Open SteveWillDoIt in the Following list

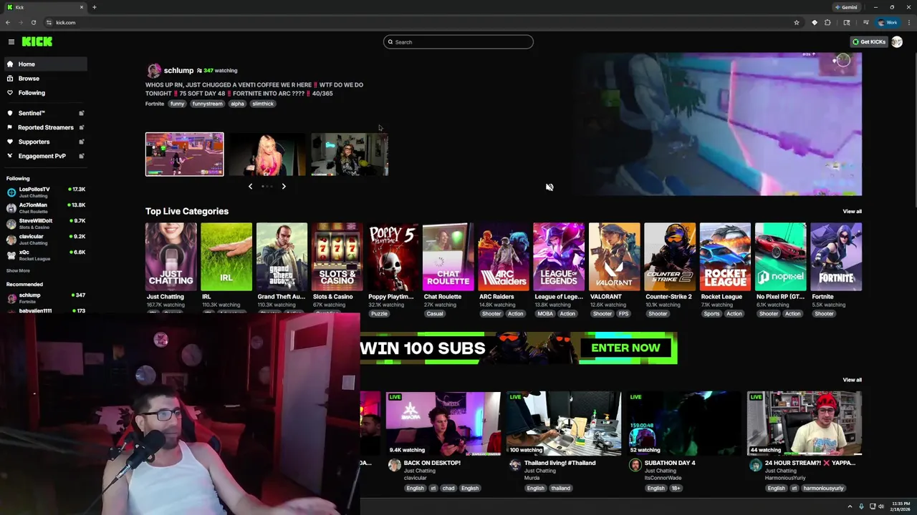44,223
